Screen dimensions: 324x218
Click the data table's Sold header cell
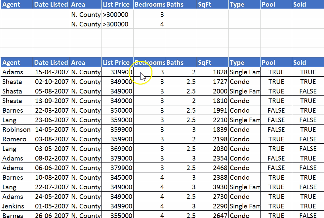pos(308,62)
